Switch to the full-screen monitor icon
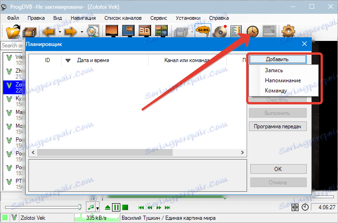 (x=112, y=31)
